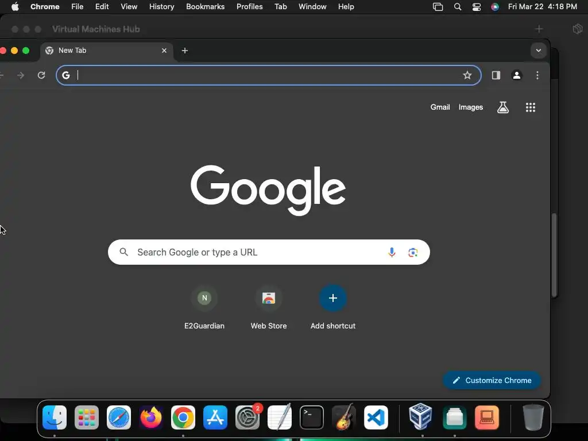Go forward with the forward arrow

coord(21,75)
